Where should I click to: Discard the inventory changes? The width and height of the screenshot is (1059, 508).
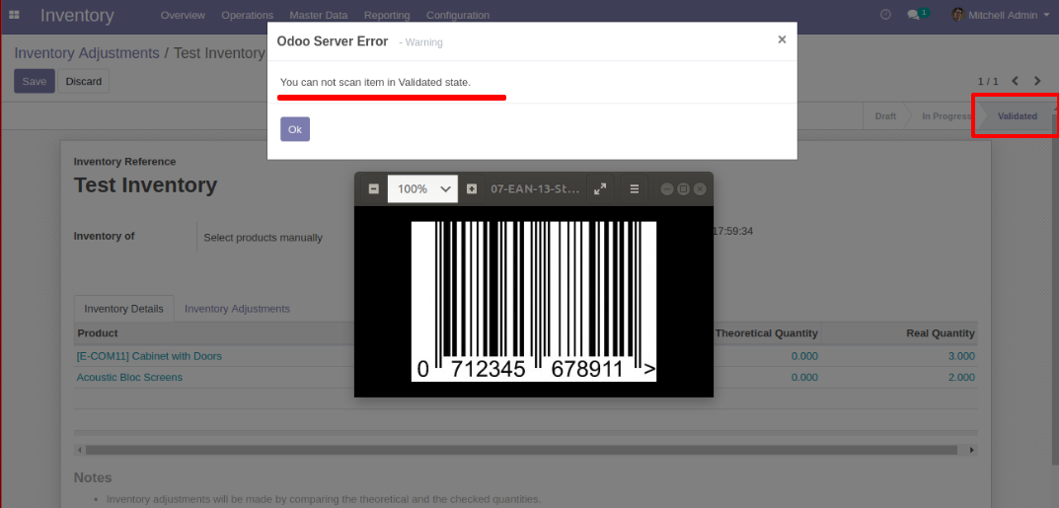coord(84,81)
